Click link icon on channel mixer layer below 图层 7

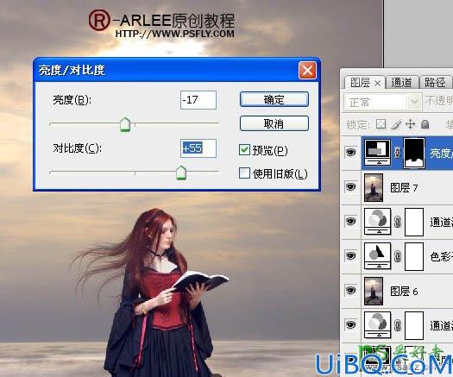(398, 222)
